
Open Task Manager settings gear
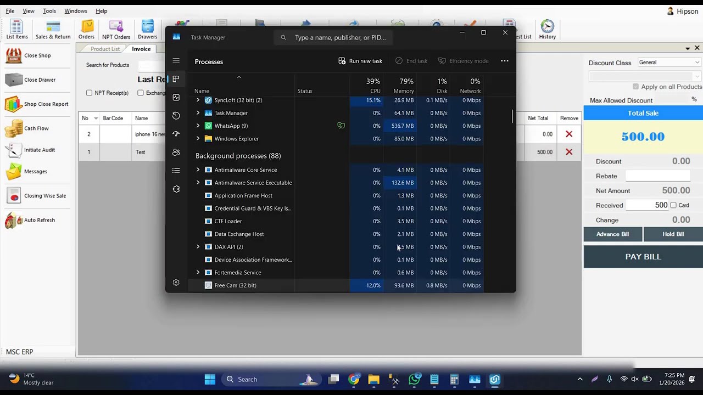tap(176, 283)
